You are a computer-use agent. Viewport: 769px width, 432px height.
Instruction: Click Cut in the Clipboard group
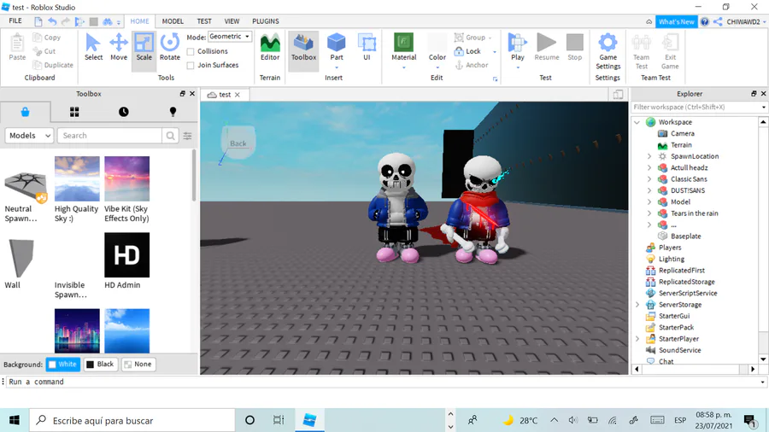coord(44,51)
